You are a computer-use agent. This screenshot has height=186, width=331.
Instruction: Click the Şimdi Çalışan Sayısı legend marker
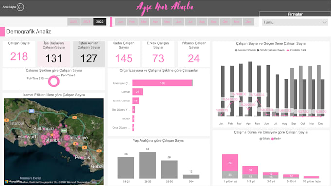[x=258, y=50]
